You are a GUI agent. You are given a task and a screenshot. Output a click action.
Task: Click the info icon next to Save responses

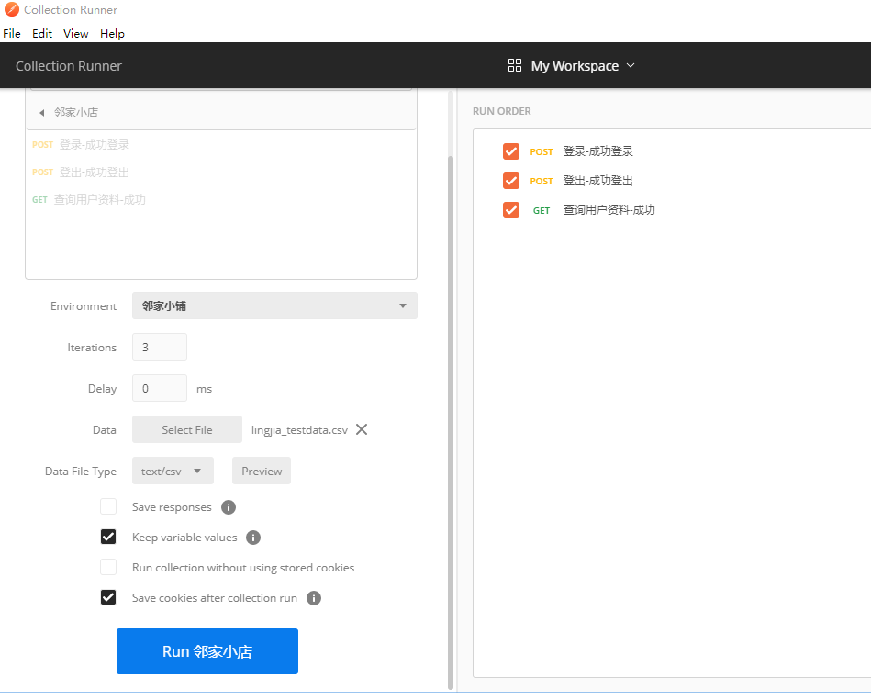coord(228,506)
